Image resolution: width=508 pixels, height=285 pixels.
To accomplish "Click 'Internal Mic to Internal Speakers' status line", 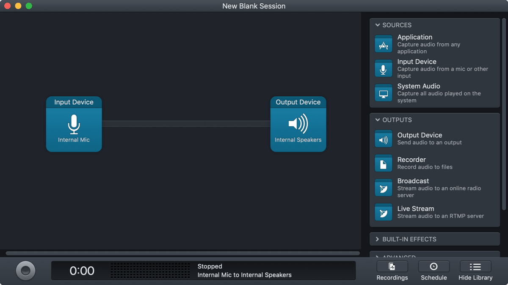I will click(245, 275).
